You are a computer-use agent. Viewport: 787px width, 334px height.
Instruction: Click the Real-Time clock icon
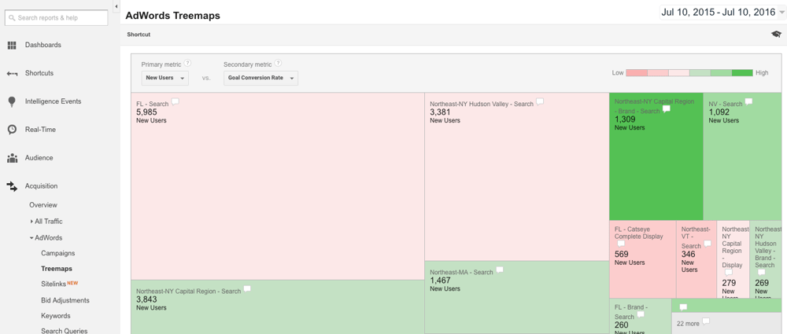point(12,130)
